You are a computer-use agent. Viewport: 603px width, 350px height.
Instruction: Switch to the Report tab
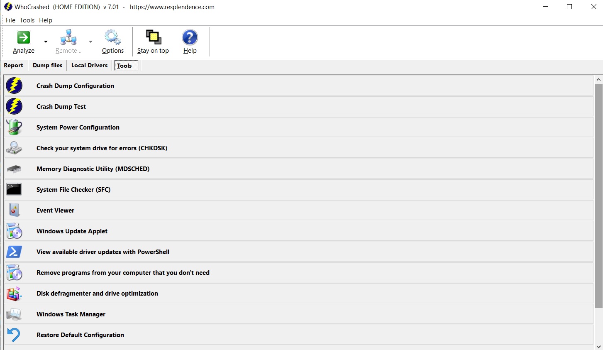(14, 65)
